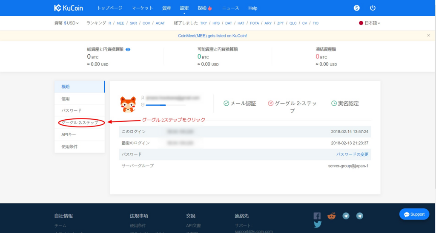Open the Facebook social icon in footer

(x=317, y=216)
